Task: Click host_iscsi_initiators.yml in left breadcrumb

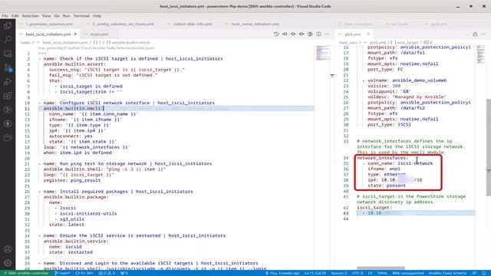Action: (x=64, y=42)
